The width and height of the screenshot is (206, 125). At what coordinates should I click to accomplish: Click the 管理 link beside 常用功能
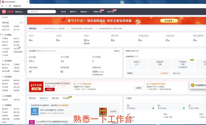21,23
